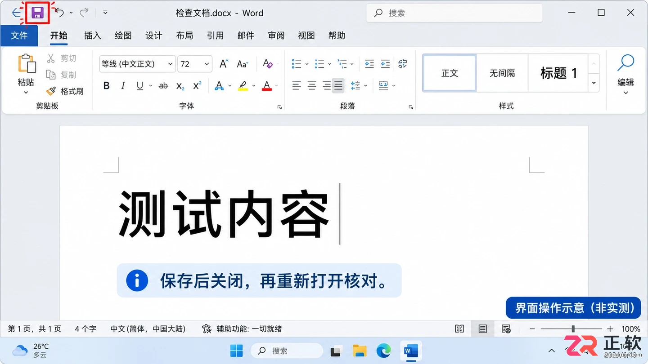
Task: Switch to center alignment
Action: click(x=312, y=85)
